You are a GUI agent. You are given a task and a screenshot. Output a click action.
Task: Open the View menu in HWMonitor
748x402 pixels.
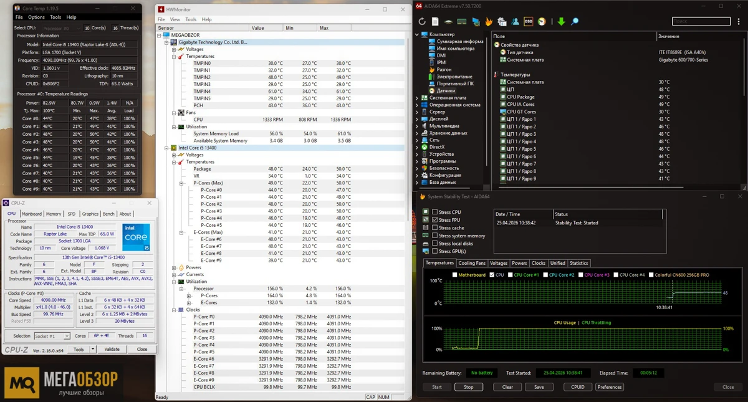pos(175,20)
